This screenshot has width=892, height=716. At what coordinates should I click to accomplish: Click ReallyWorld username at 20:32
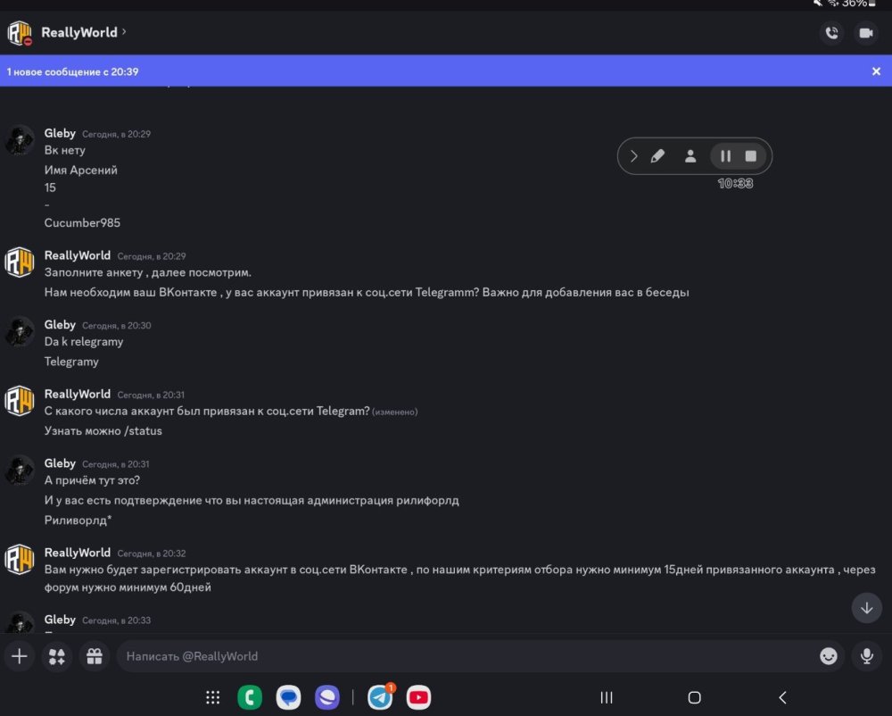(78, 553)
